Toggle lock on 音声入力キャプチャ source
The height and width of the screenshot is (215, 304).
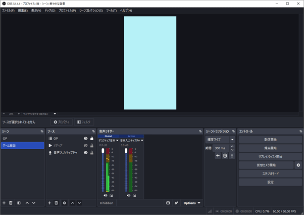pos(91,152)
